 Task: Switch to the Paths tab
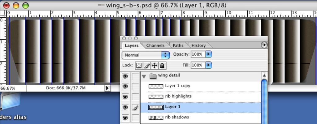click(x=178, y=45)
